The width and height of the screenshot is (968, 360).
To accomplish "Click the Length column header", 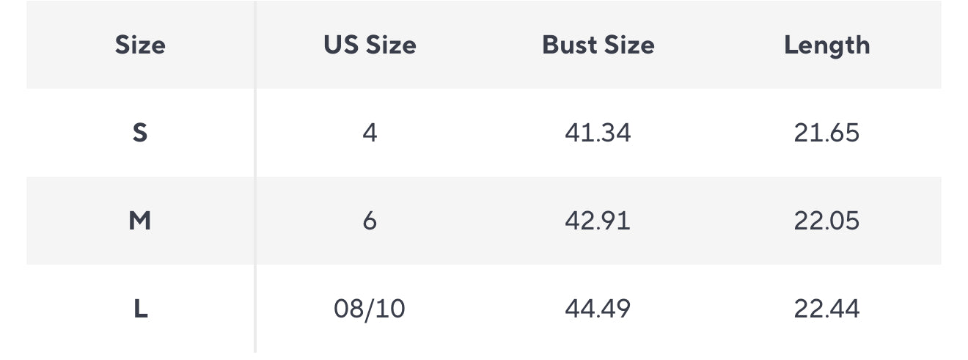I will pyautogui.click(x=826, y=45).
